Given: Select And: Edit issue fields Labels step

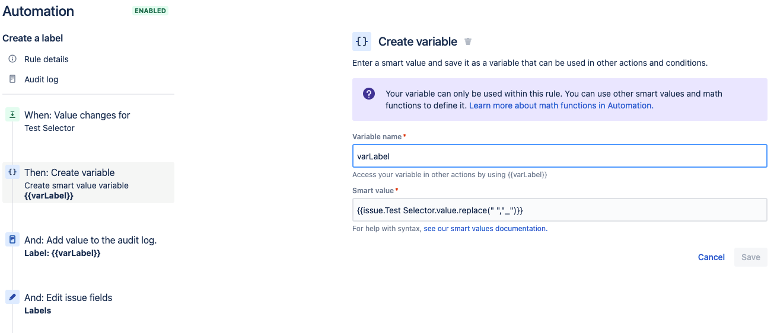Looking at the screenshot, I should (x=88, y=303).
